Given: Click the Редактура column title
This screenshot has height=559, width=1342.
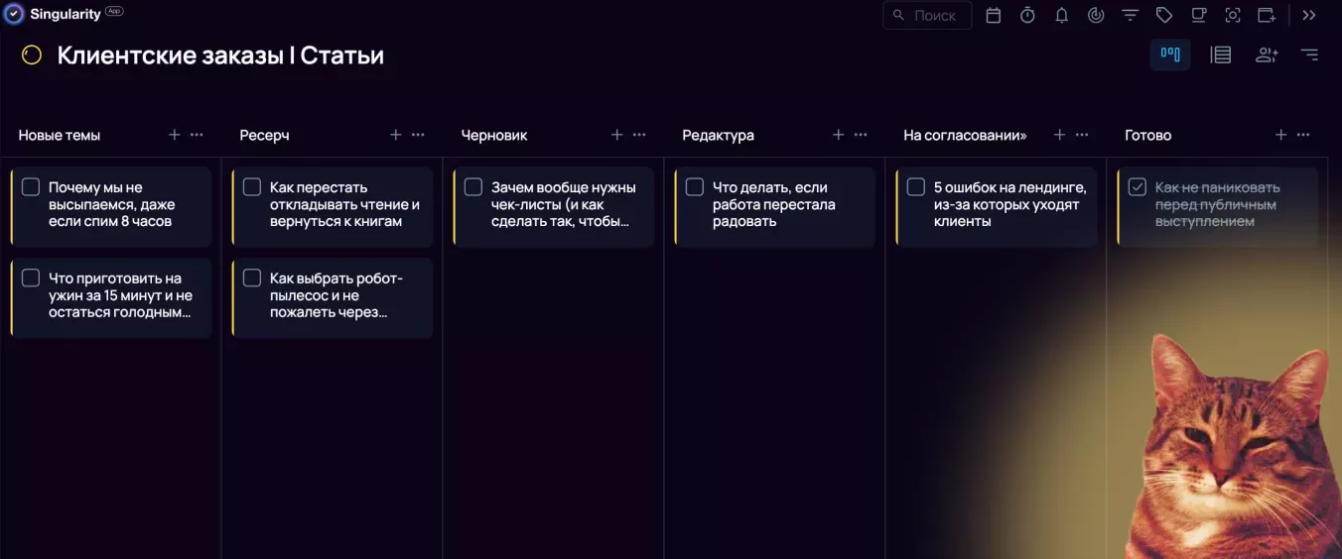Looking at the screenshot, I should (x=718, y=135).
